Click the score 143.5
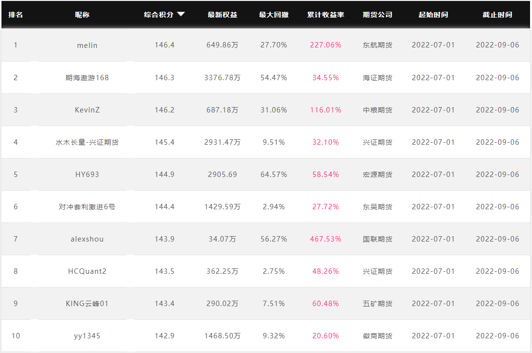This screenshot has width=532, height=353. [x=164, y=270]
